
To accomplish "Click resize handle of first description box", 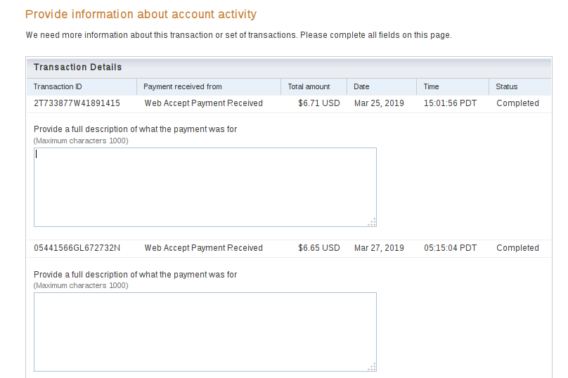I will click(372, 222).
